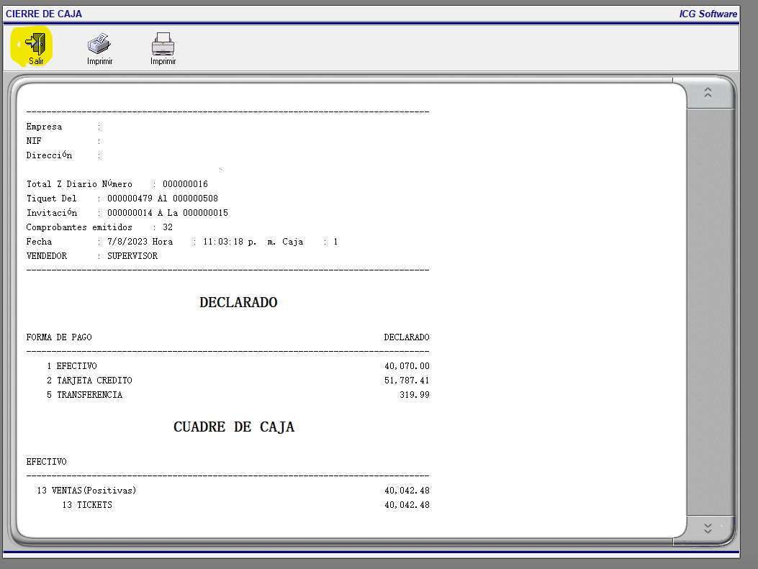Image resolution: width=758 pixels, height=569 pixels.
Task: Click the date 7/8/2023
Action: pos(127,242)
